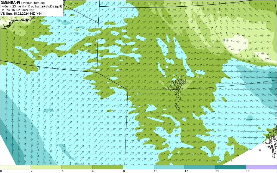Click the '(+44 h)' forecast offset text
277x173 pixels.
click(x=40, y=13)
